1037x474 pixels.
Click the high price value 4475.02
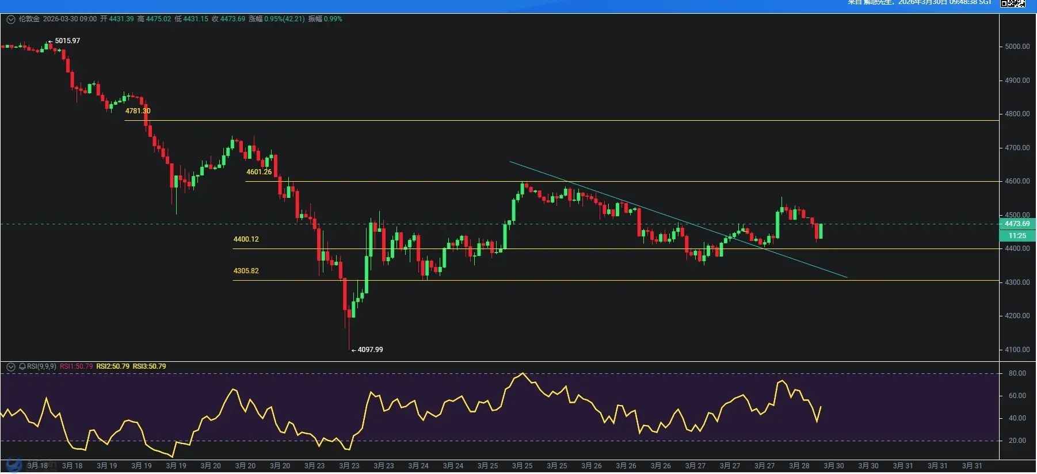point(158,19)
